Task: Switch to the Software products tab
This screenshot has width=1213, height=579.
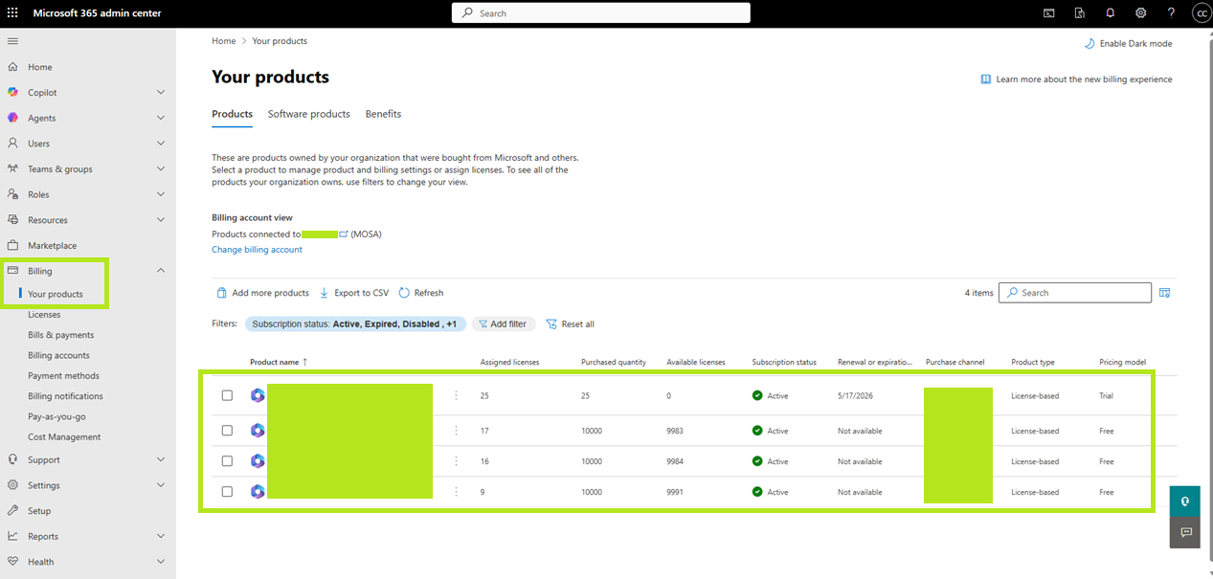Action: coord(309,114)
